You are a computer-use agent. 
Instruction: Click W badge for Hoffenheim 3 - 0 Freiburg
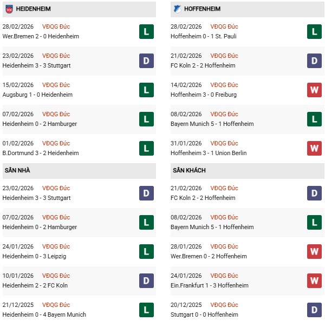point(314,90)
